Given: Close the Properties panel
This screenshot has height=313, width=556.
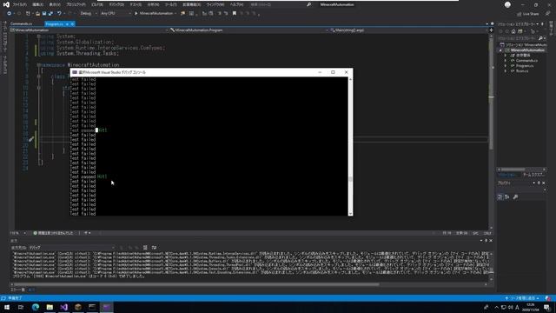Looking at the screenshot, I should pos(544,183).
